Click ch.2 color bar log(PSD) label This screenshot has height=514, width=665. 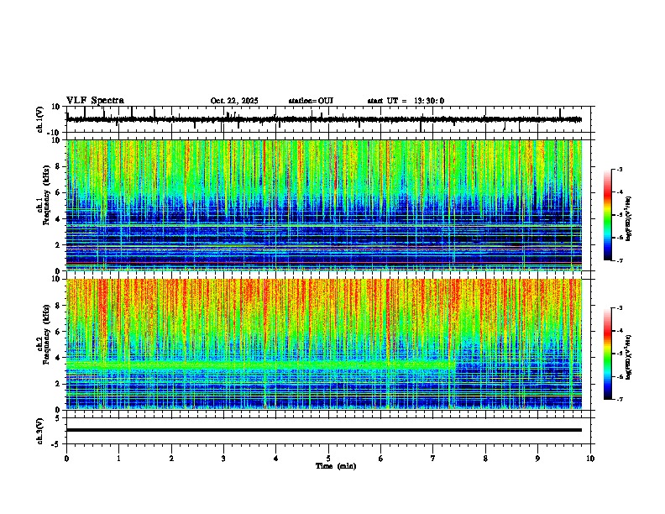[629, 358]
